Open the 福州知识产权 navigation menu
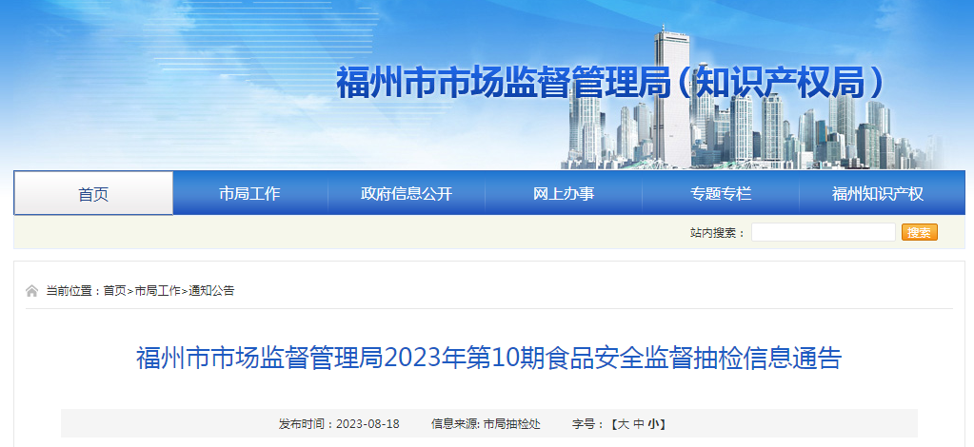 click(878, 194)
